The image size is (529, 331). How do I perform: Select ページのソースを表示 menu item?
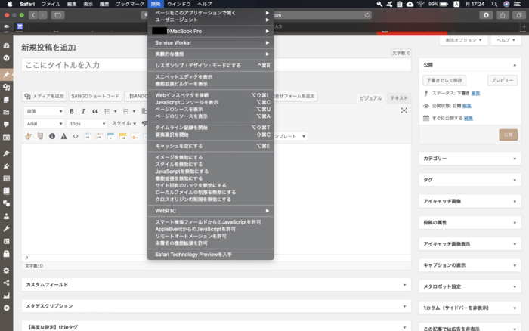(211, 110)
